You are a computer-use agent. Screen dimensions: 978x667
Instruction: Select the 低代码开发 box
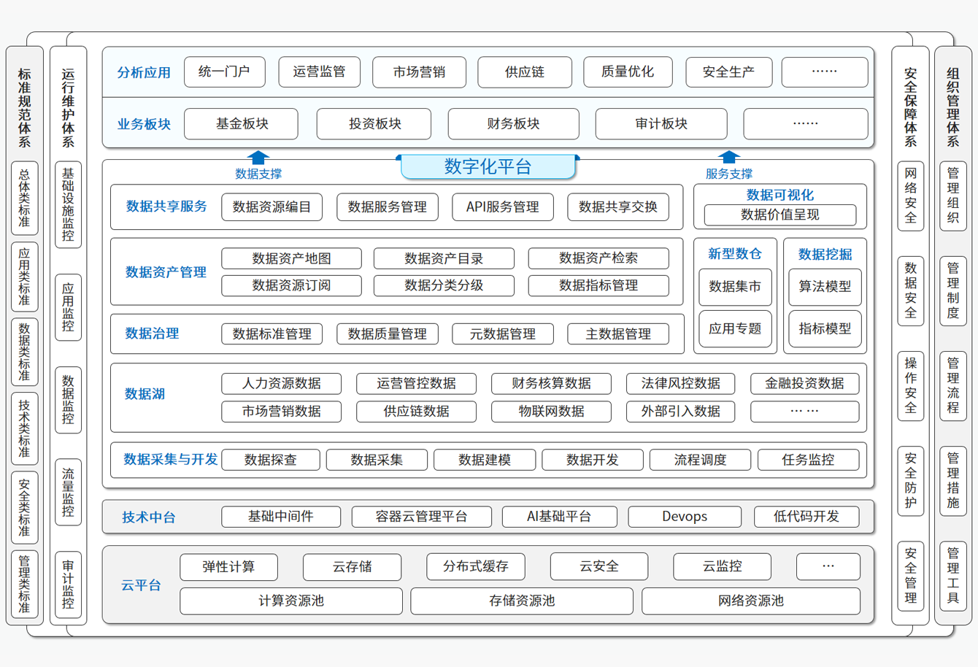coord(806,517)
